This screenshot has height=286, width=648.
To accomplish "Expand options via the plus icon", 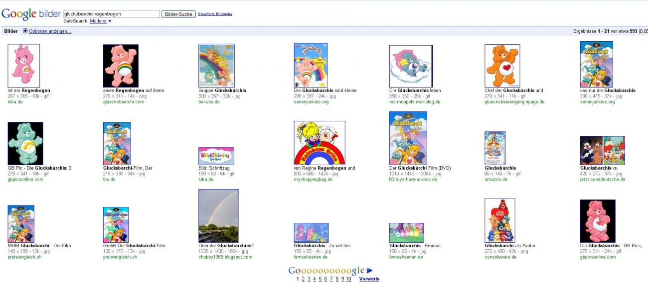I will tap(25, 31).
